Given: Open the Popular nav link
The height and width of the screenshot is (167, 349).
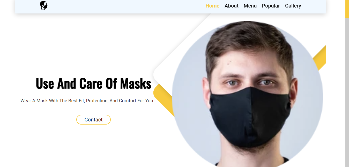Looking at the screenshot, I should (271, 6).
